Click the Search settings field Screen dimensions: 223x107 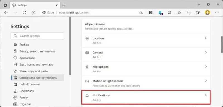(x=37, y=36)
